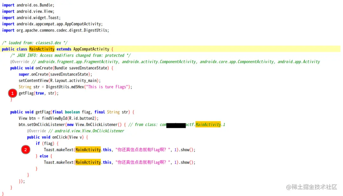This screenshot has width=343, height=196.
Task: Click 'findViewById(R.id.button2)' expression
Action: point(69,118)
